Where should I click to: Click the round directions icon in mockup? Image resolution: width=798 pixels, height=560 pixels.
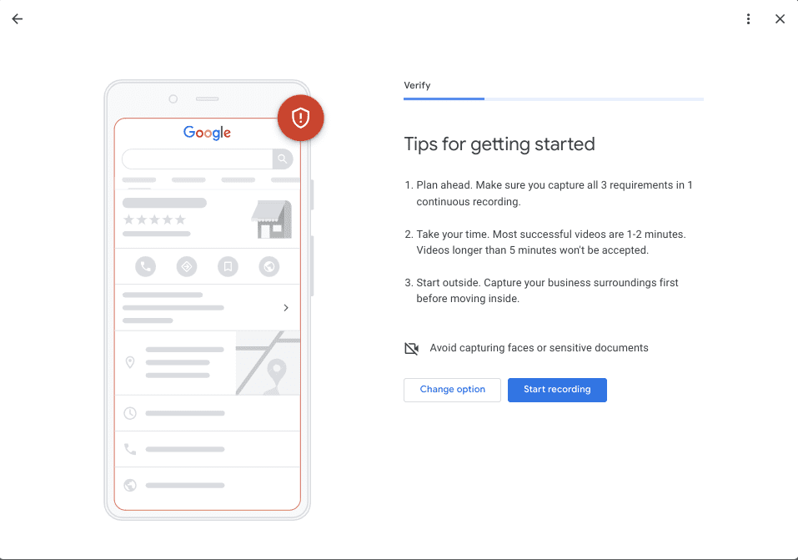[187, 266]
